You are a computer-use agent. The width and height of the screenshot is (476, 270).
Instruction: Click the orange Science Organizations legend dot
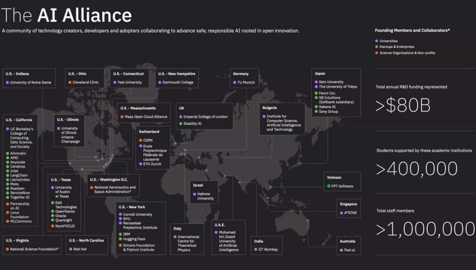pos(376,53)
